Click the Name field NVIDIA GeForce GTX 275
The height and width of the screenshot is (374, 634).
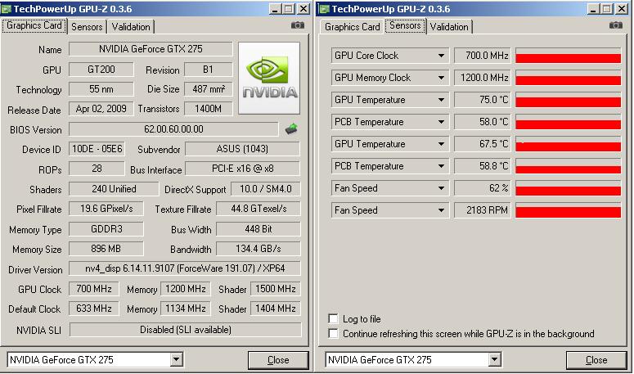point(151,49)
